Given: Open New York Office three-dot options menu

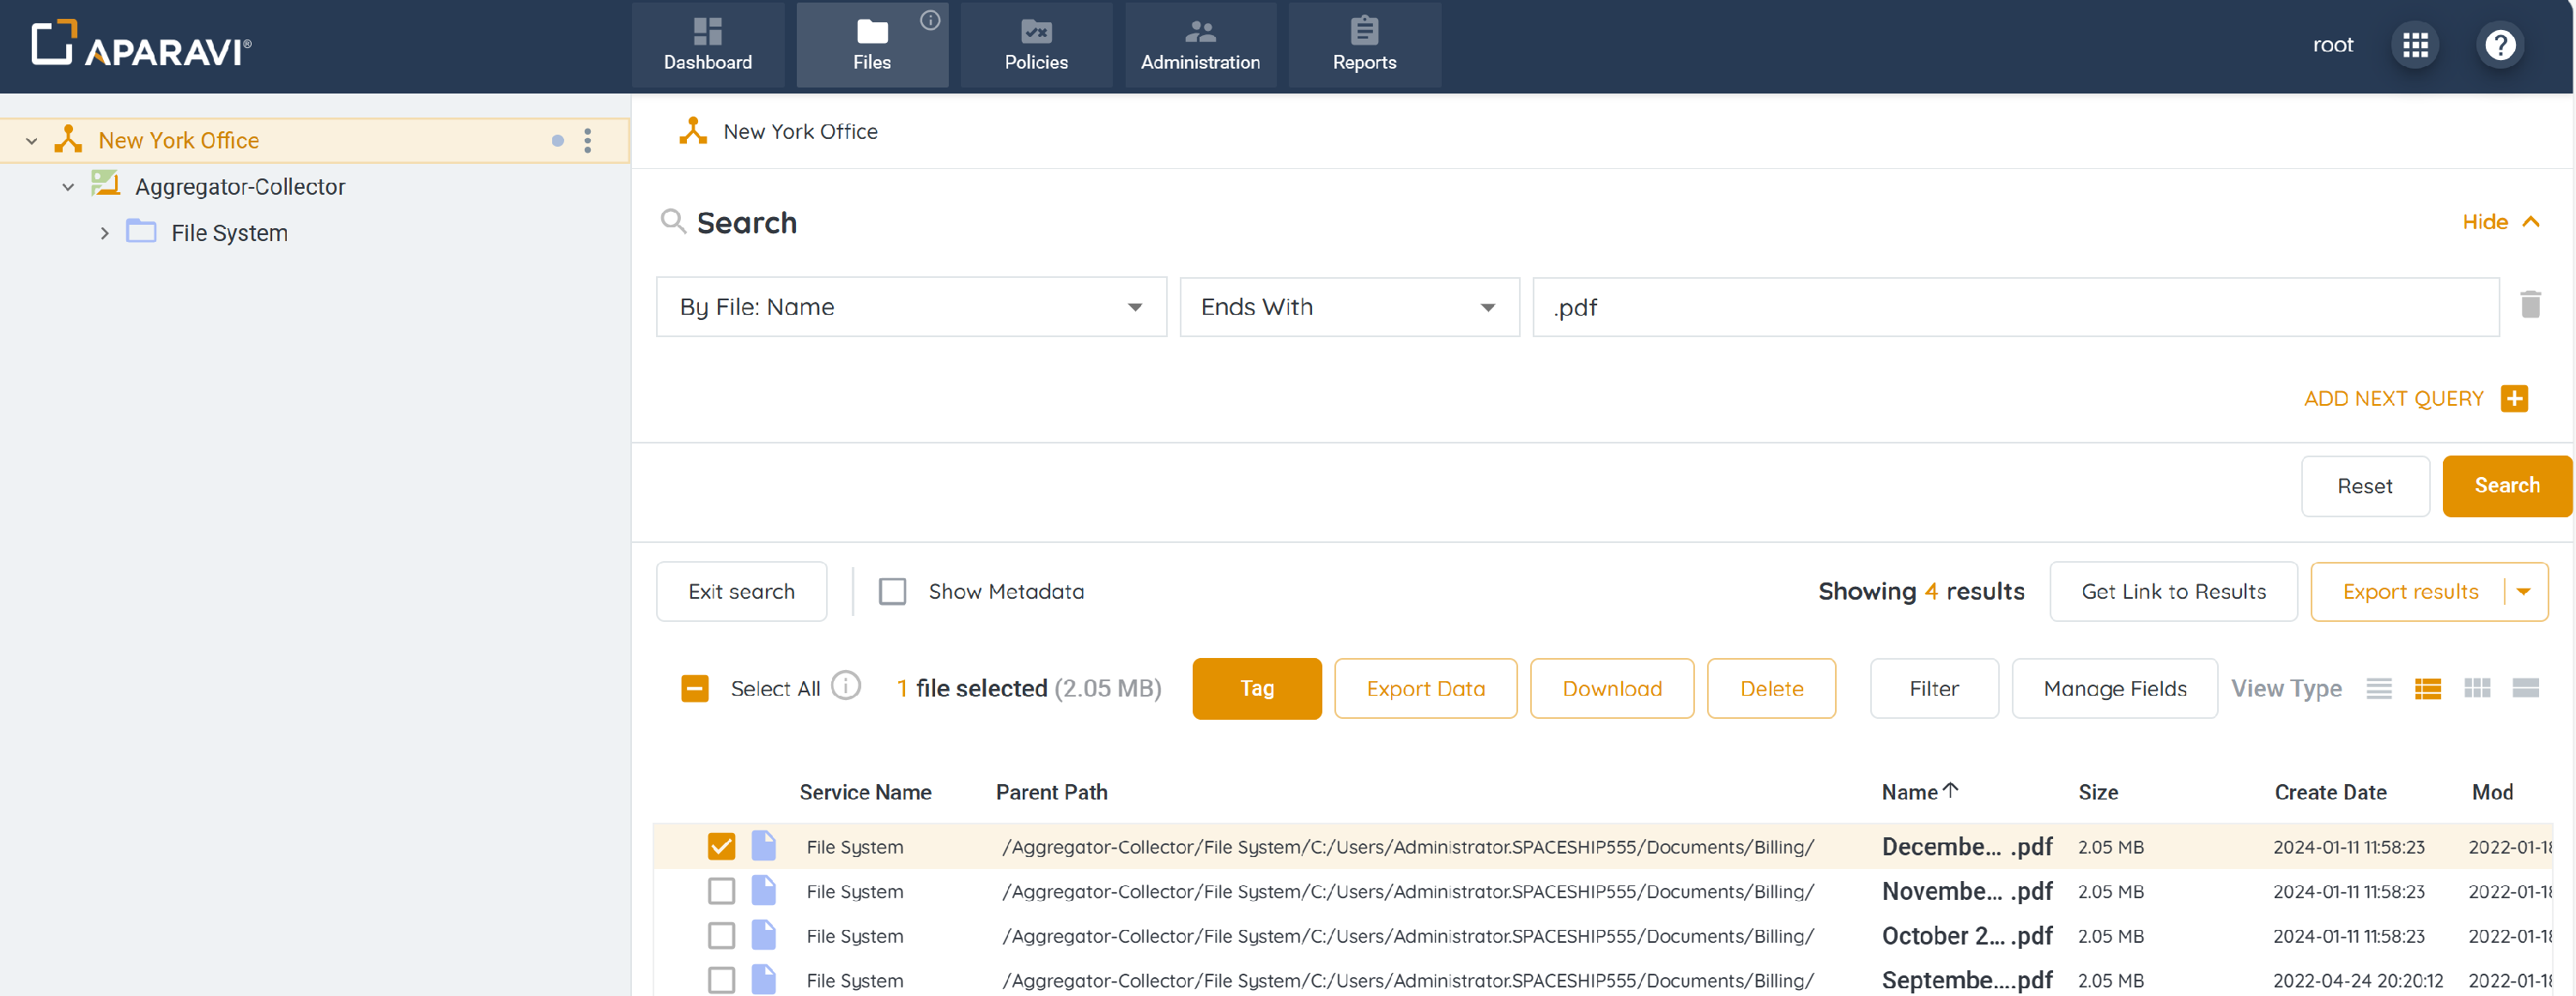Looking at the screenshot, I should pos(587,141).
